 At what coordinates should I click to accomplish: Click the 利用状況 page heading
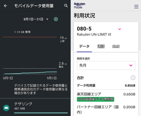tap(84, 16)
